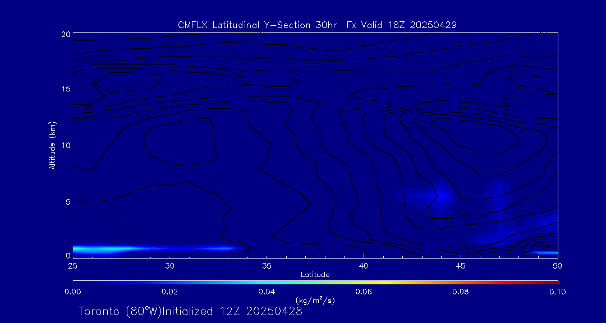Click altitude axis tick label "20"

point(66,34)
